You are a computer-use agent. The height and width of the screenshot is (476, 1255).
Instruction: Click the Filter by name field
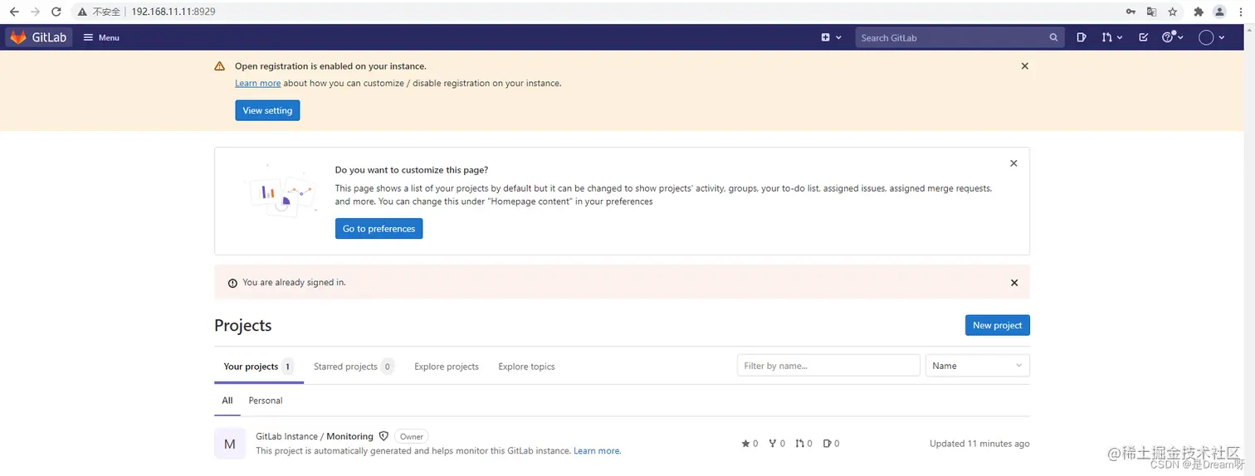coord(828,366)
